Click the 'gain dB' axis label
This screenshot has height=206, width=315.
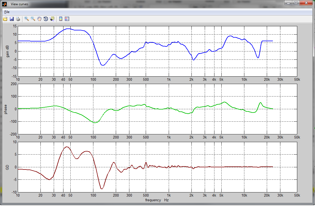pos(8,51)
